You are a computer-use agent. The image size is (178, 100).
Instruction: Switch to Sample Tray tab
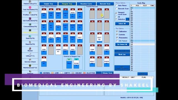(x=48, y=4)
